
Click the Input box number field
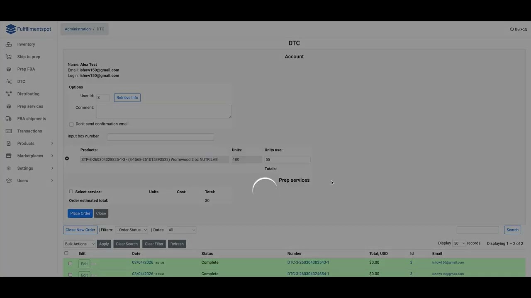(x=161, y=137)
